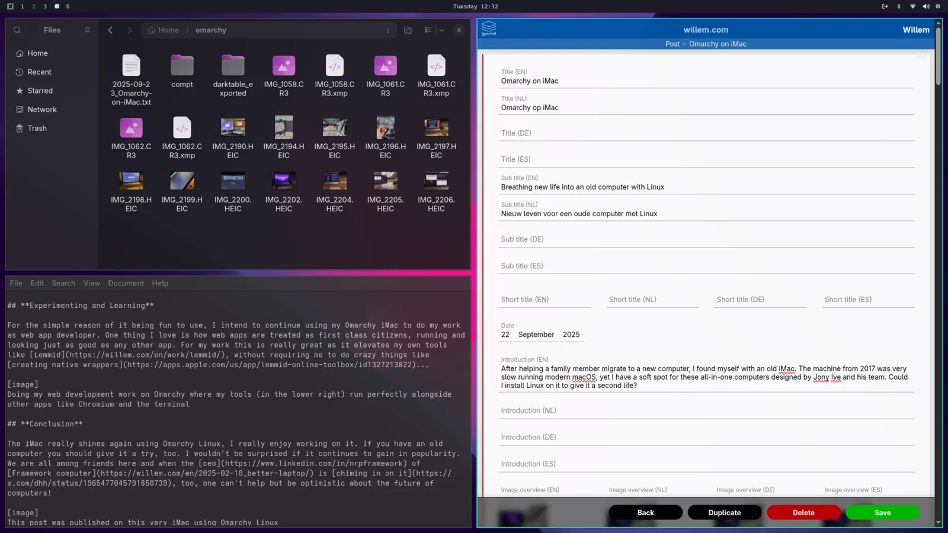The image size is (948, 533).
Task: Focus the Title (DE) field
Action: pos(706,133)
